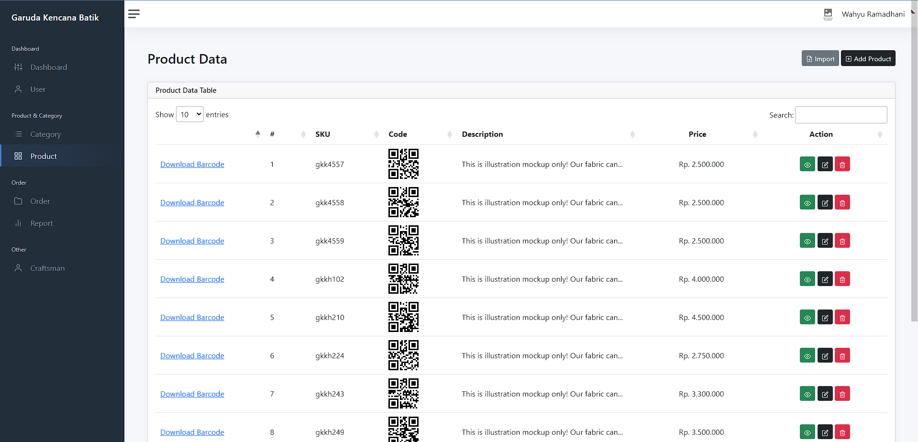Download Barcode for product gkkh210

coord(192,318)
